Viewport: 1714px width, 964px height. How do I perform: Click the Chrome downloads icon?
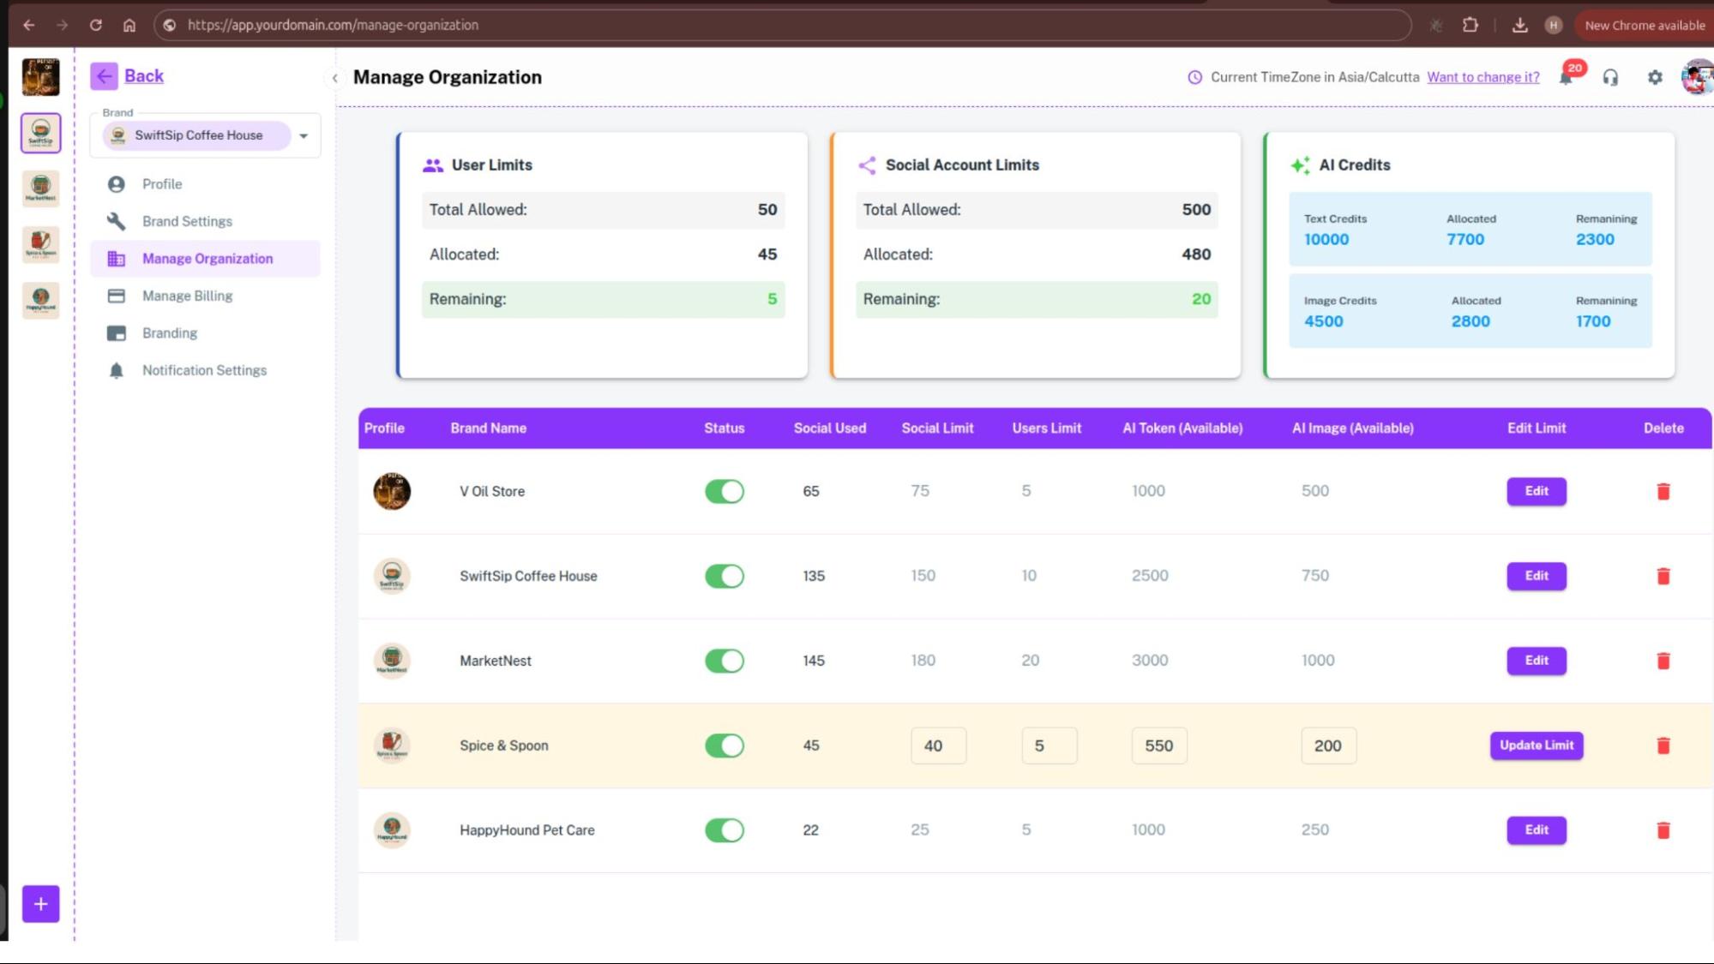point(1519,25)
